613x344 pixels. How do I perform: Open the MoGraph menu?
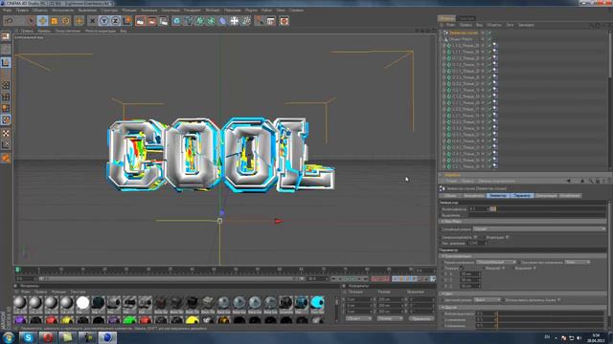pyautogui.click(x=213, y=11)
